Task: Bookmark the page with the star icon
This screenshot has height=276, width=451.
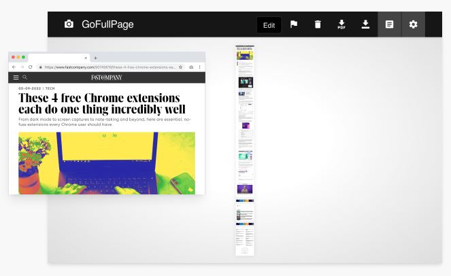Action: coord(180,67)
